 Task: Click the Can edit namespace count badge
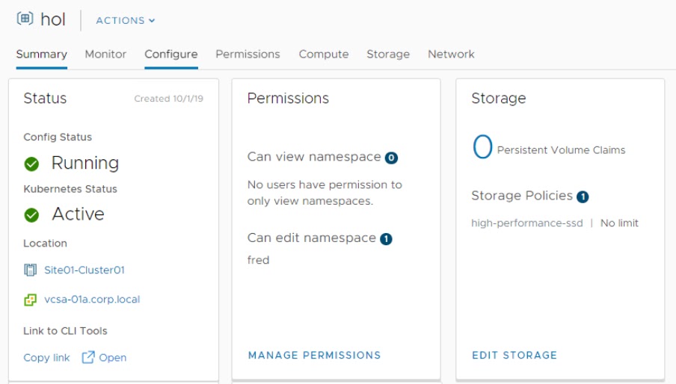click(x=386, y=239)
